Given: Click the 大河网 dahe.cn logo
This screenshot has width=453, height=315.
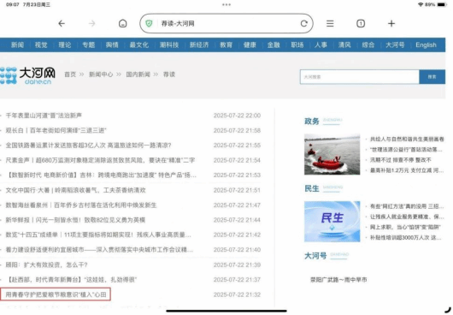Looking at the screenshot, I should tap(27, 75).
